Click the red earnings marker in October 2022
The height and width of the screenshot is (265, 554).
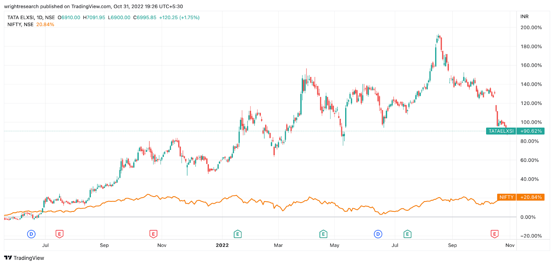point(494,234)
